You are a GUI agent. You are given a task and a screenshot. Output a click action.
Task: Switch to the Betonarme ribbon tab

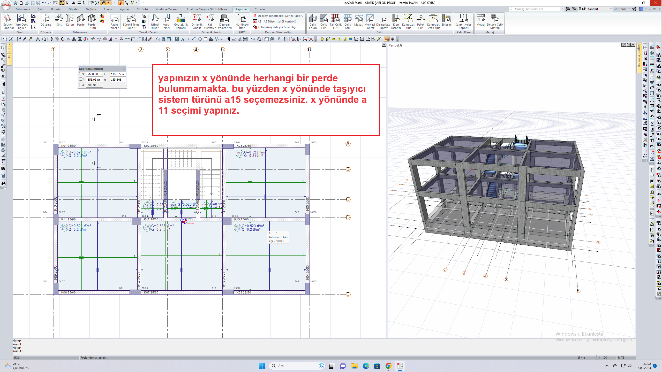pyautogui.click(x=23, y=9)
